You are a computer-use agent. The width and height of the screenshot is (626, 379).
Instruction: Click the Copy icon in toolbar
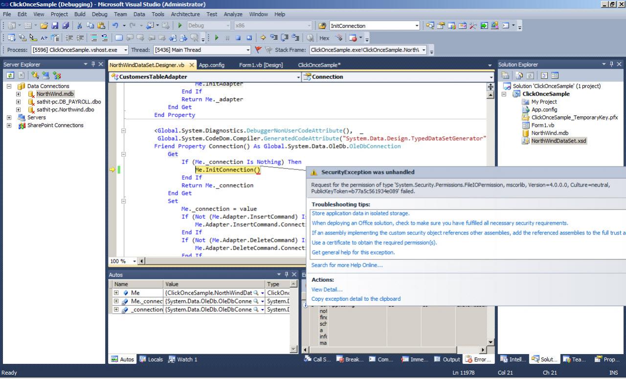tap(90, 26)
